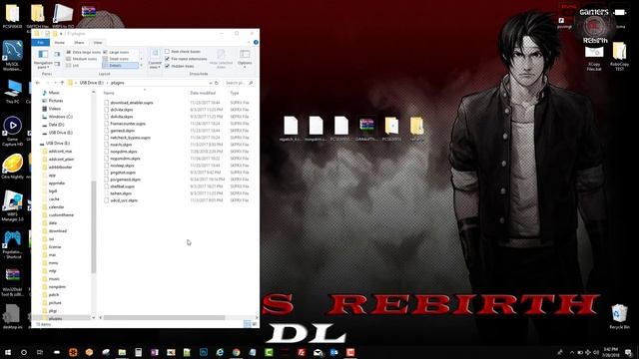
Task: Open Recycle Bin on desktop
Action: 619,317
